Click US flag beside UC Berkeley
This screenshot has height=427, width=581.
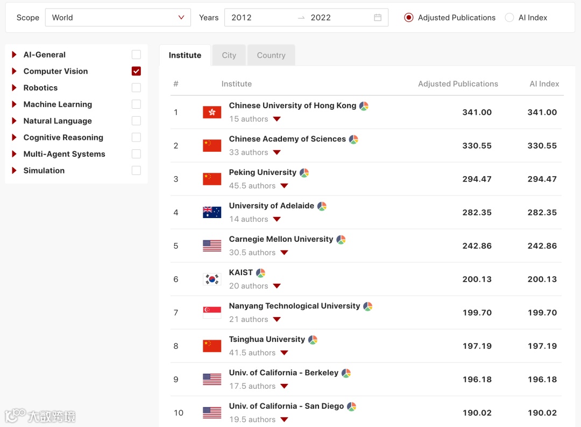point(212,379)
